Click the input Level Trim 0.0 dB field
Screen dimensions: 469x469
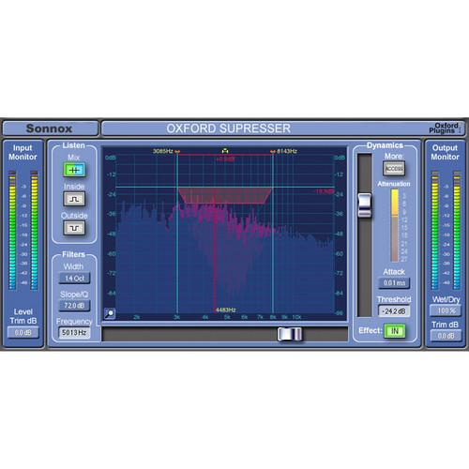click(x=23, y=332)
